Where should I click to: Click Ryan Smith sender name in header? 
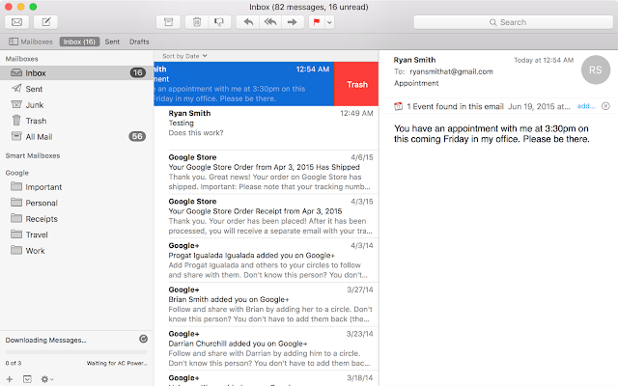414,60
